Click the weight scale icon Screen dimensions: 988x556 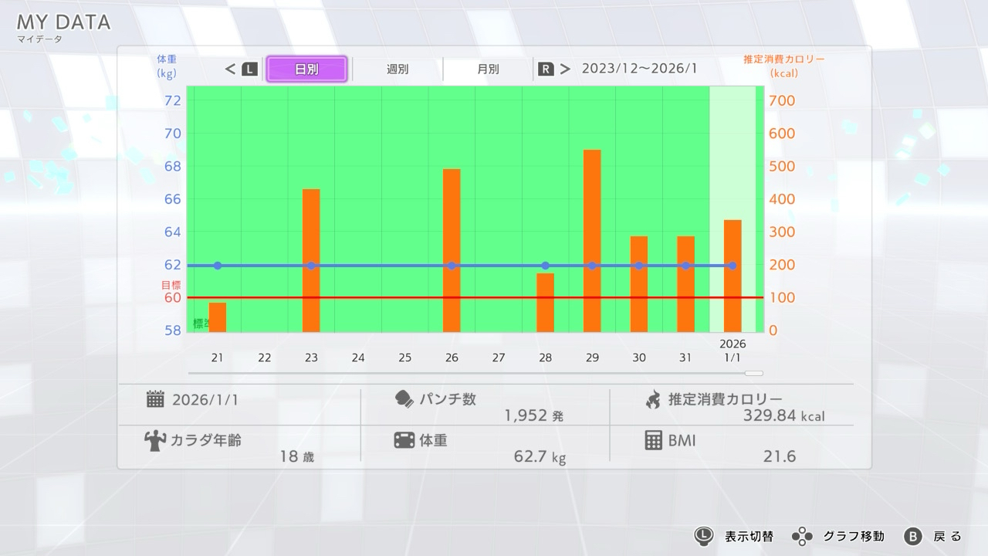[x=404, y=440]
